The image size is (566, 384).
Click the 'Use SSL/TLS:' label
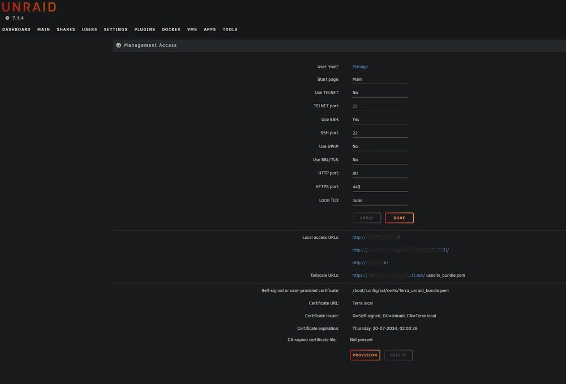326,160
